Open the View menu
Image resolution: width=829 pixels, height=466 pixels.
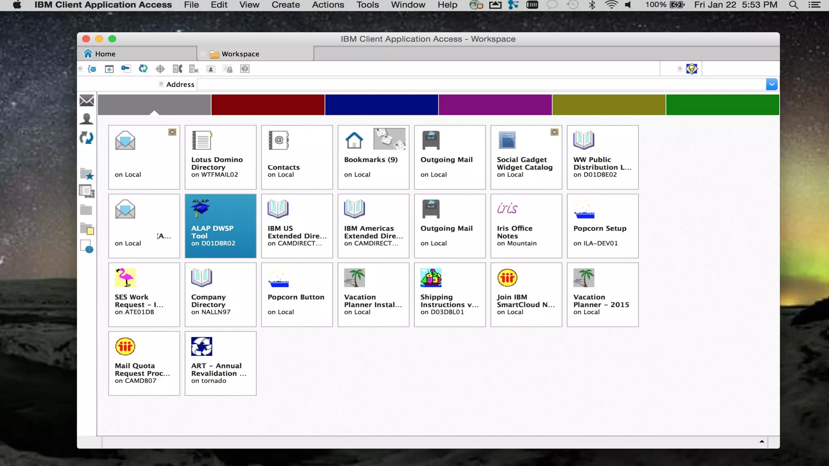[x=249, y=5]
